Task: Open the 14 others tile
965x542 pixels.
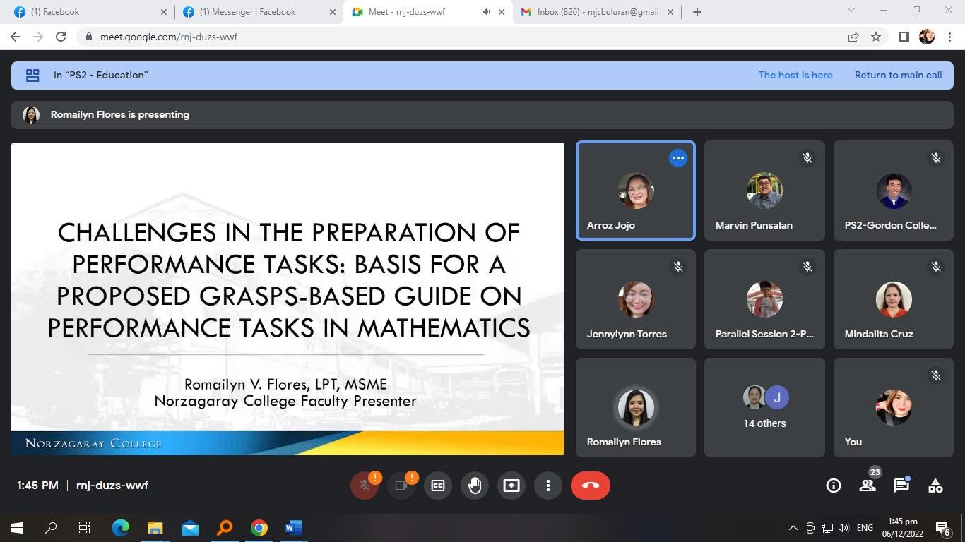Action: click(764, 407)
